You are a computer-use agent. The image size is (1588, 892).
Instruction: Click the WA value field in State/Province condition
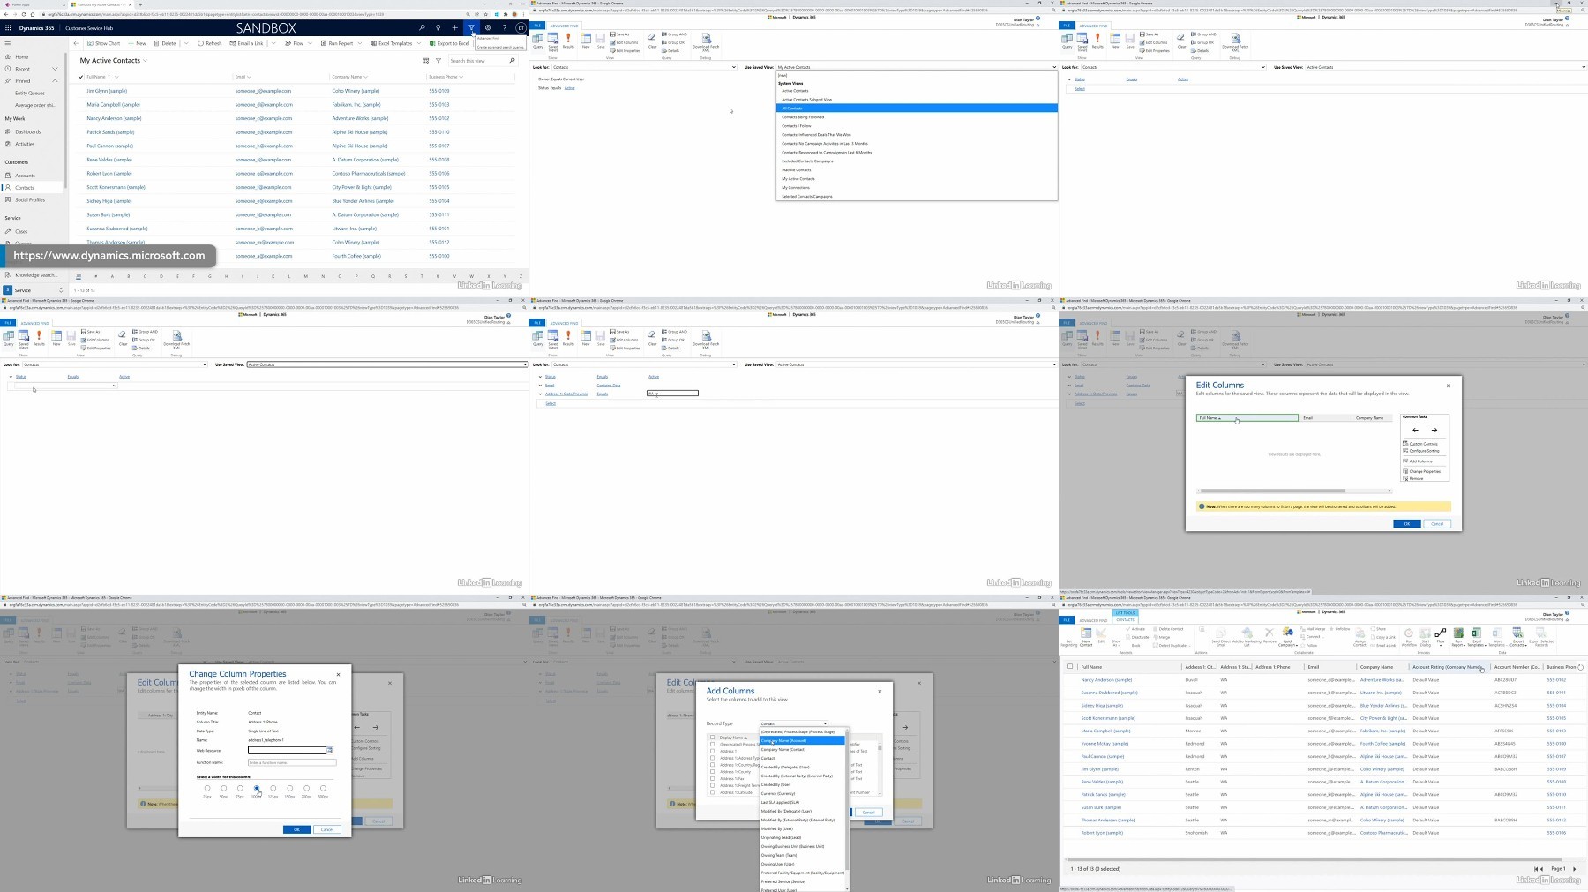click(672, 394)
